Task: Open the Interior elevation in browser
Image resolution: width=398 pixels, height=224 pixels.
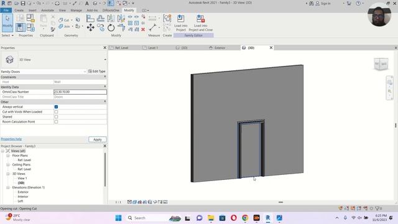Action: pyautogui.click(x=23, y=197)
